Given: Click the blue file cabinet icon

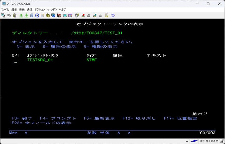Looking at the screenshot, I should tap(32, 16).
